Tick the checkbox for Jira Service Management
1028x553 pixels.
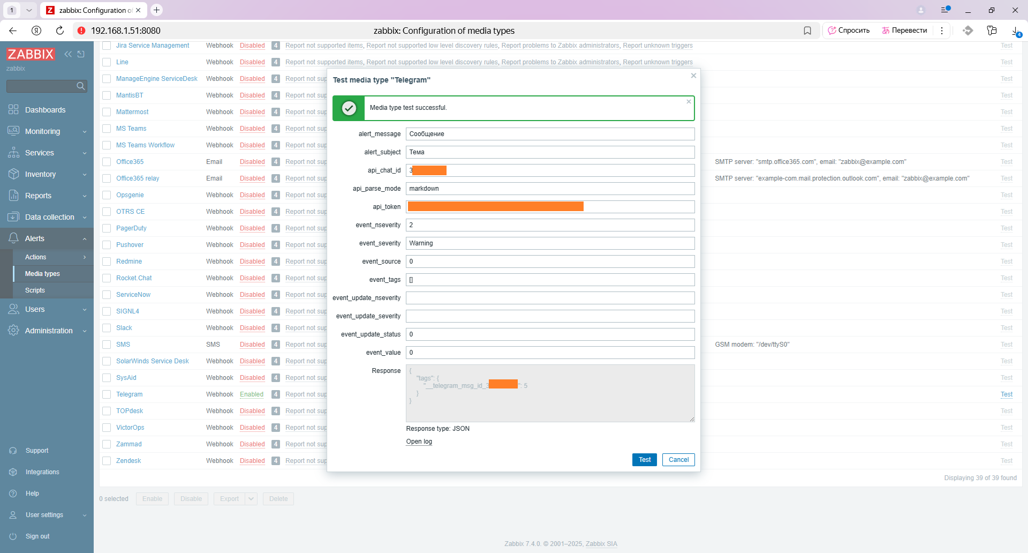[107, 46]
